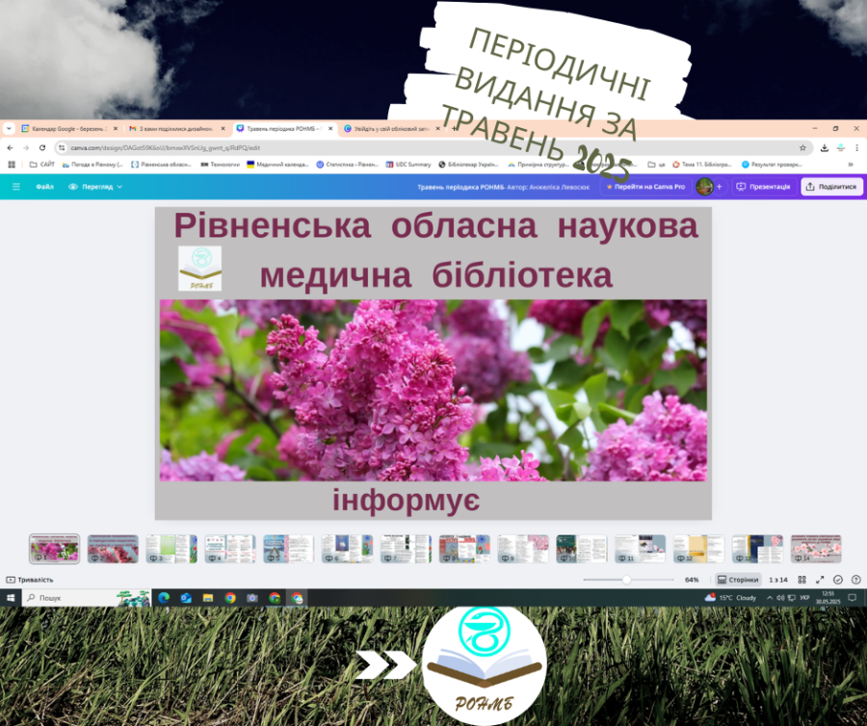Viewport: 867px width, 726px height.
Task: Toggle Сторінки pages strip
Action: (x=738, y=580)
